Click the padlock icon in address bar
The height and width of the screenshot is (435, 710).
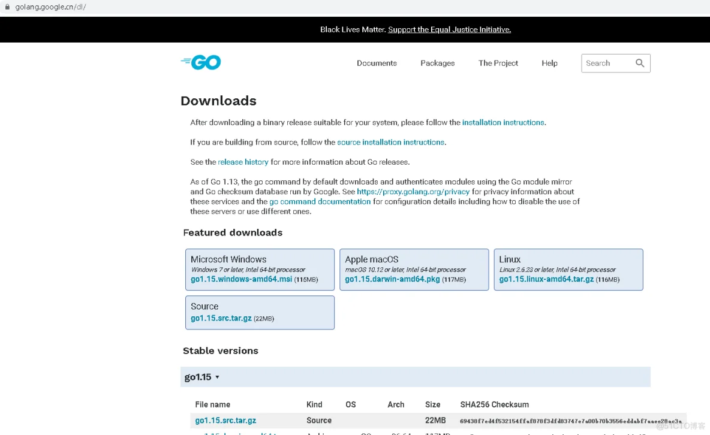point(7,7)
